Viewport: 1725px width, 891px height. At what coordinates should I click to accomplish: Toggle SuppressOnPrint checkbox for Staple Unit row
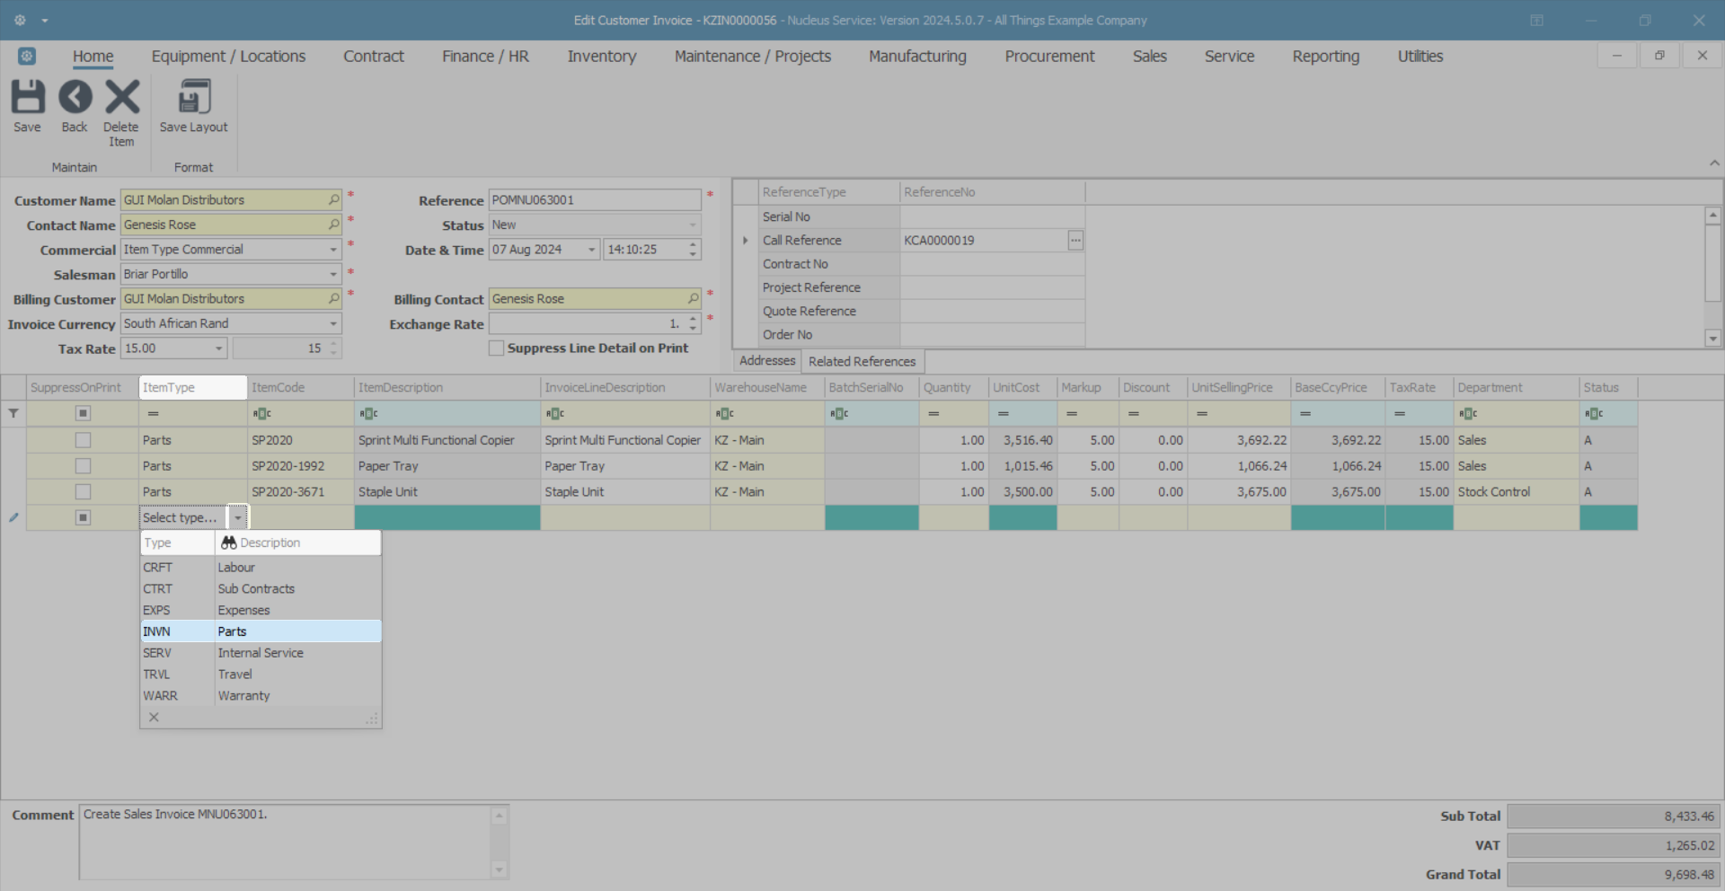(x=83, y=492)
